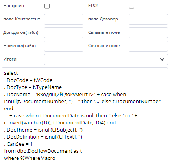Focus the поле Договор text field
This screenshot has height=165, width=170.
pyautogui.click(x=148, y=19)
